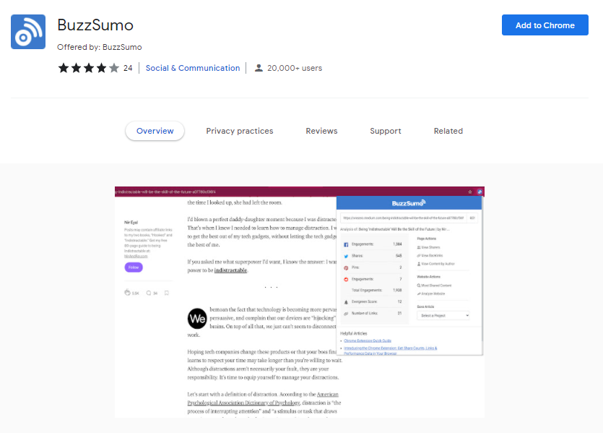Open the Support tab
Image resolution: width=603 pixels, height=433 pixels.
click(385, 131)
